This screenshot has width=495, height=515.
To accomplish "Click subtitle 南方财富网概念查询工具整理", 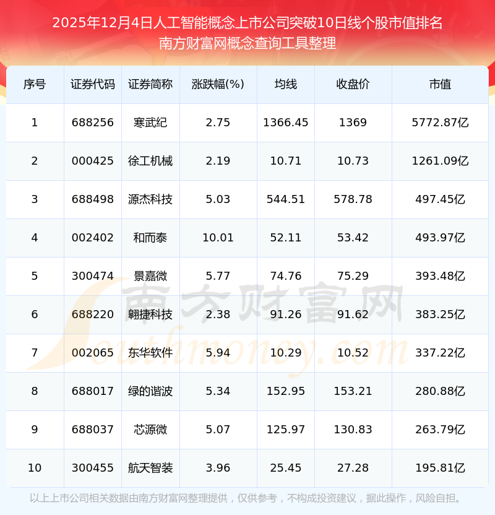I will click(x=247, y=43).
